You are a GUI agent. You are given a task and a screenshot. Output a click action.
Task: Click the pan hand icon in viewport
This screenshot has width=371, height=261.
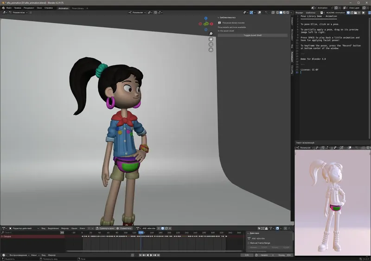point(211,39)
